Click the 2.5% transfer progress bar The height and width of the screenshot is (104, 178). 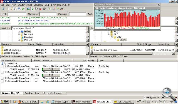coord(51,75)
